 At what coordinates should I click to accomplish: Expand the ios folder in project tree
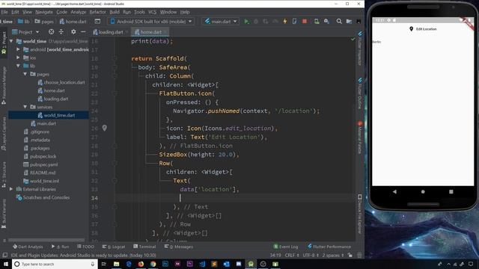[x=18, y=58]
